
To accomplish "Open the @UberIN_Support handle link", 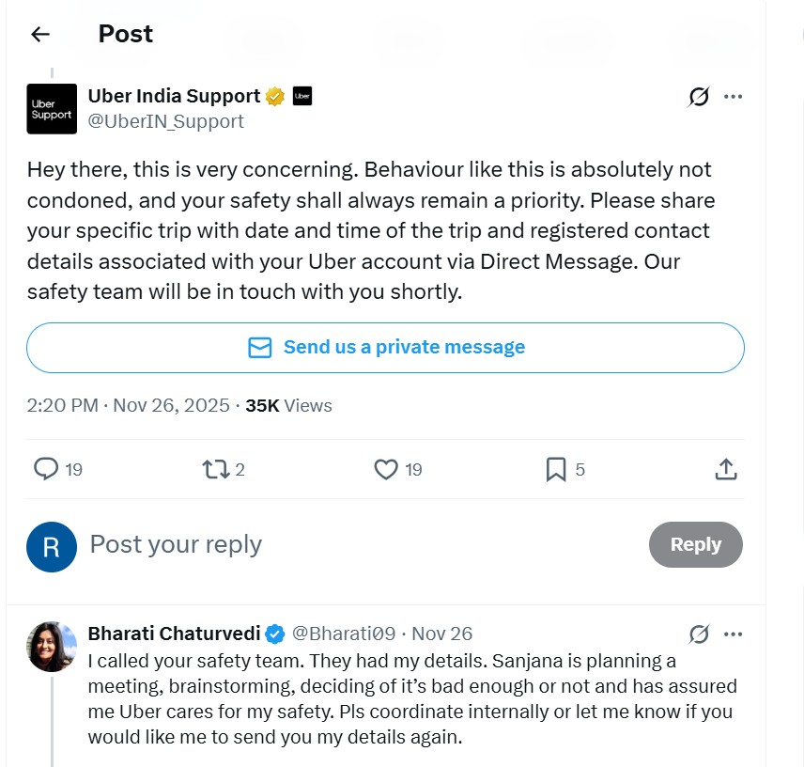I will pos(165,121).
